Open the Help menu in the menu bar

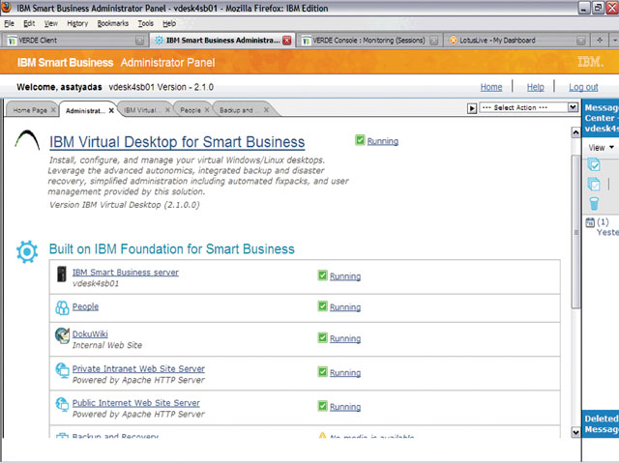169,23
